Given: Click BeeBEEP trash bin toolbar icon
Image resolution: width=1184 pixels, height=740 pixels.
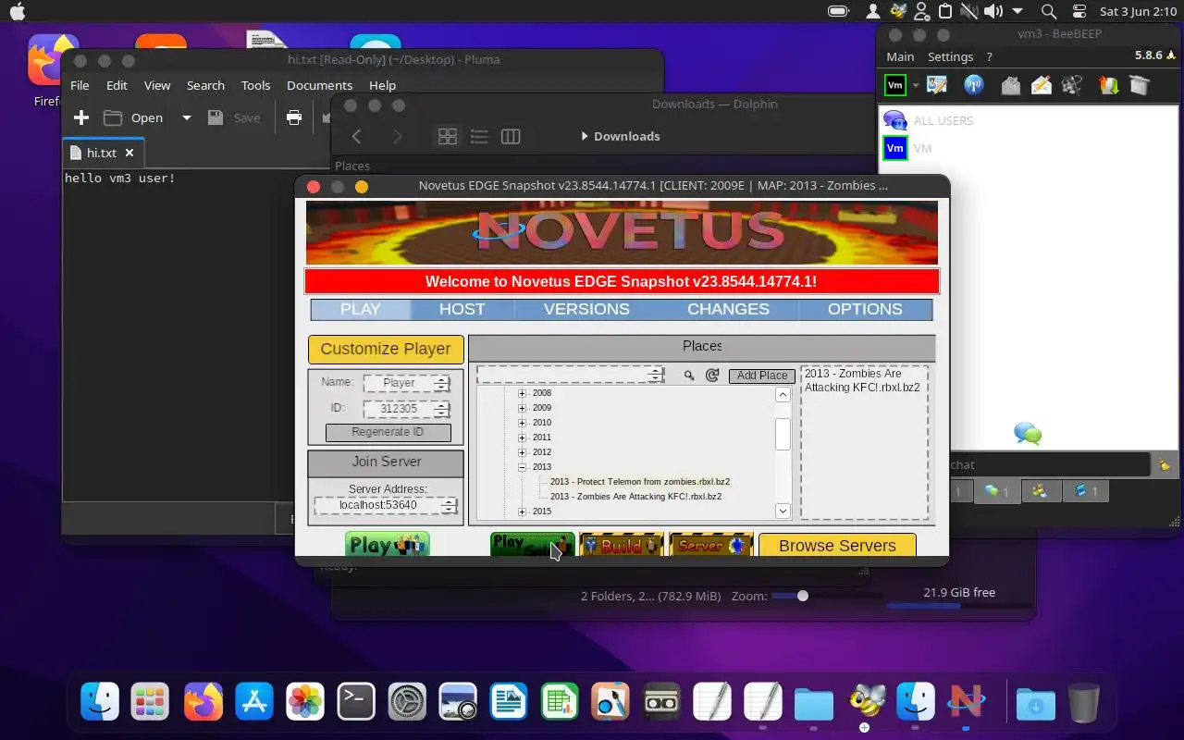Looking at the screenshot, I should [1139, 86].
